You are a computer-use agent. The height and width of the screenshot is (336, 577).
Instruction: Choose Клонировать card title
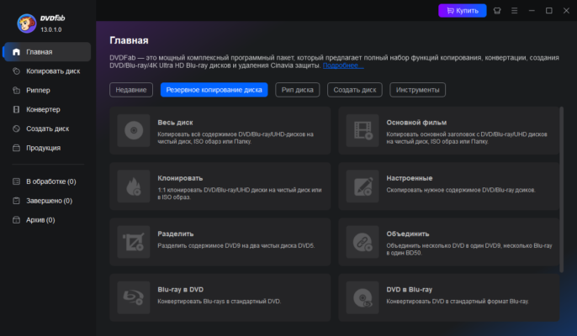[x=180, y=178]
